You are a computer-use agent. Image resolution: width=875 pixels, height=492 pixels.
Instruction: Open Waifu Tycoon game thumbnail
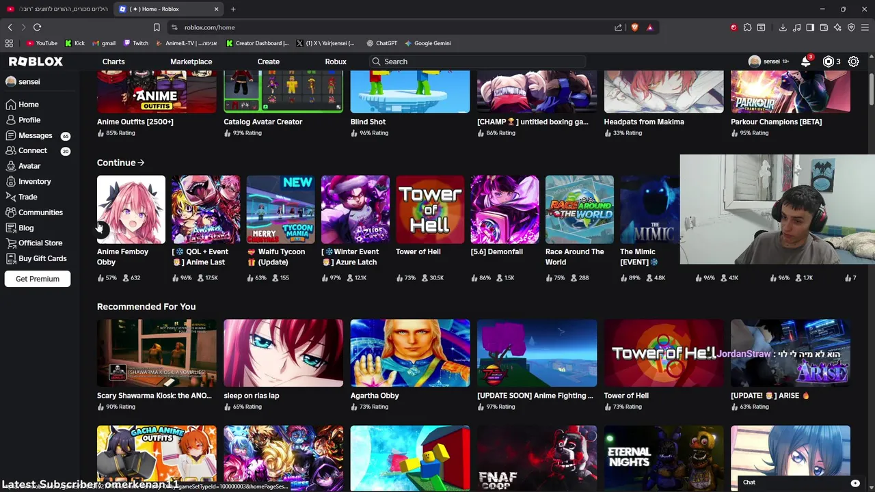point(281,209)
